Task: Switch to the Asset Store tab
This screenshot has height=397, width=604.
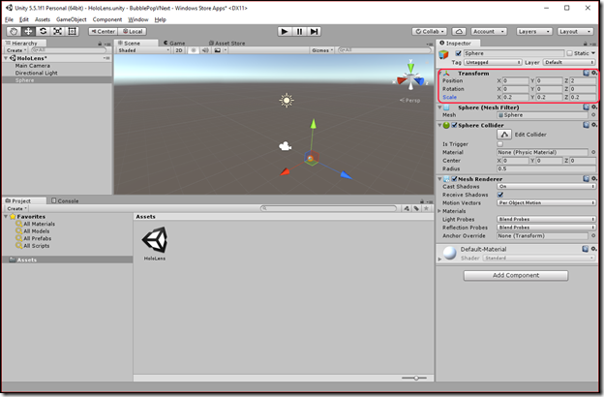Action: tap(226, 44)
